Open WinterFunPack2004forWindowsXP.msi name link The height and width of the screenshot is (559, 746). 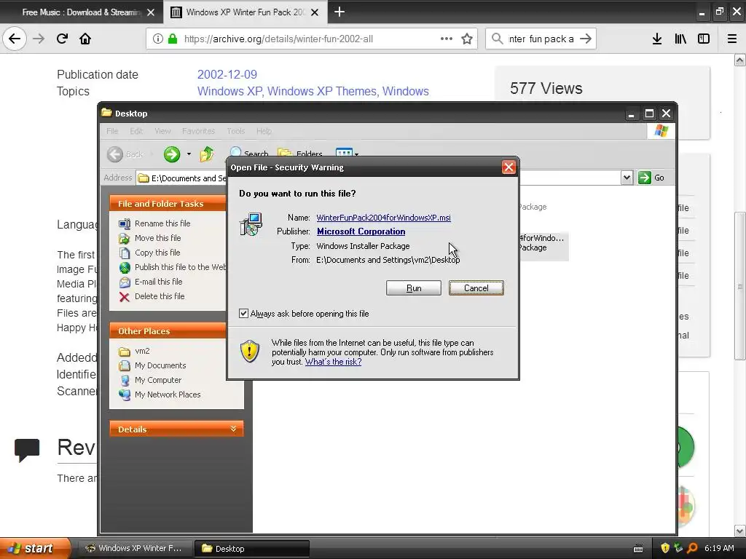[383, 218]
